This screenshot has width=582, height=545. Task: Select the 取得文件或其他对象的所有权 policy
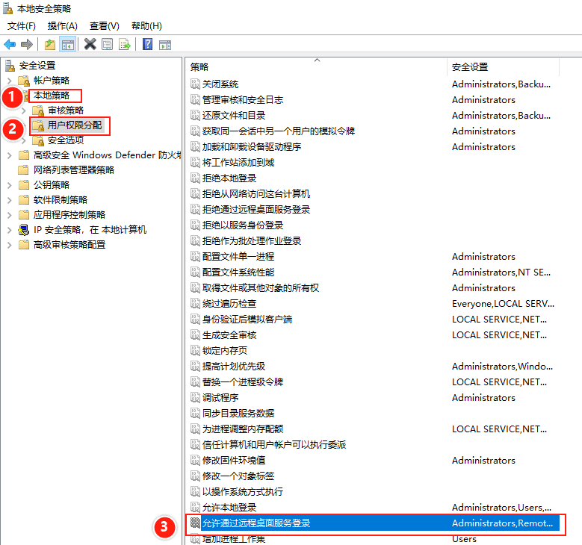click(x=260, y=288)
